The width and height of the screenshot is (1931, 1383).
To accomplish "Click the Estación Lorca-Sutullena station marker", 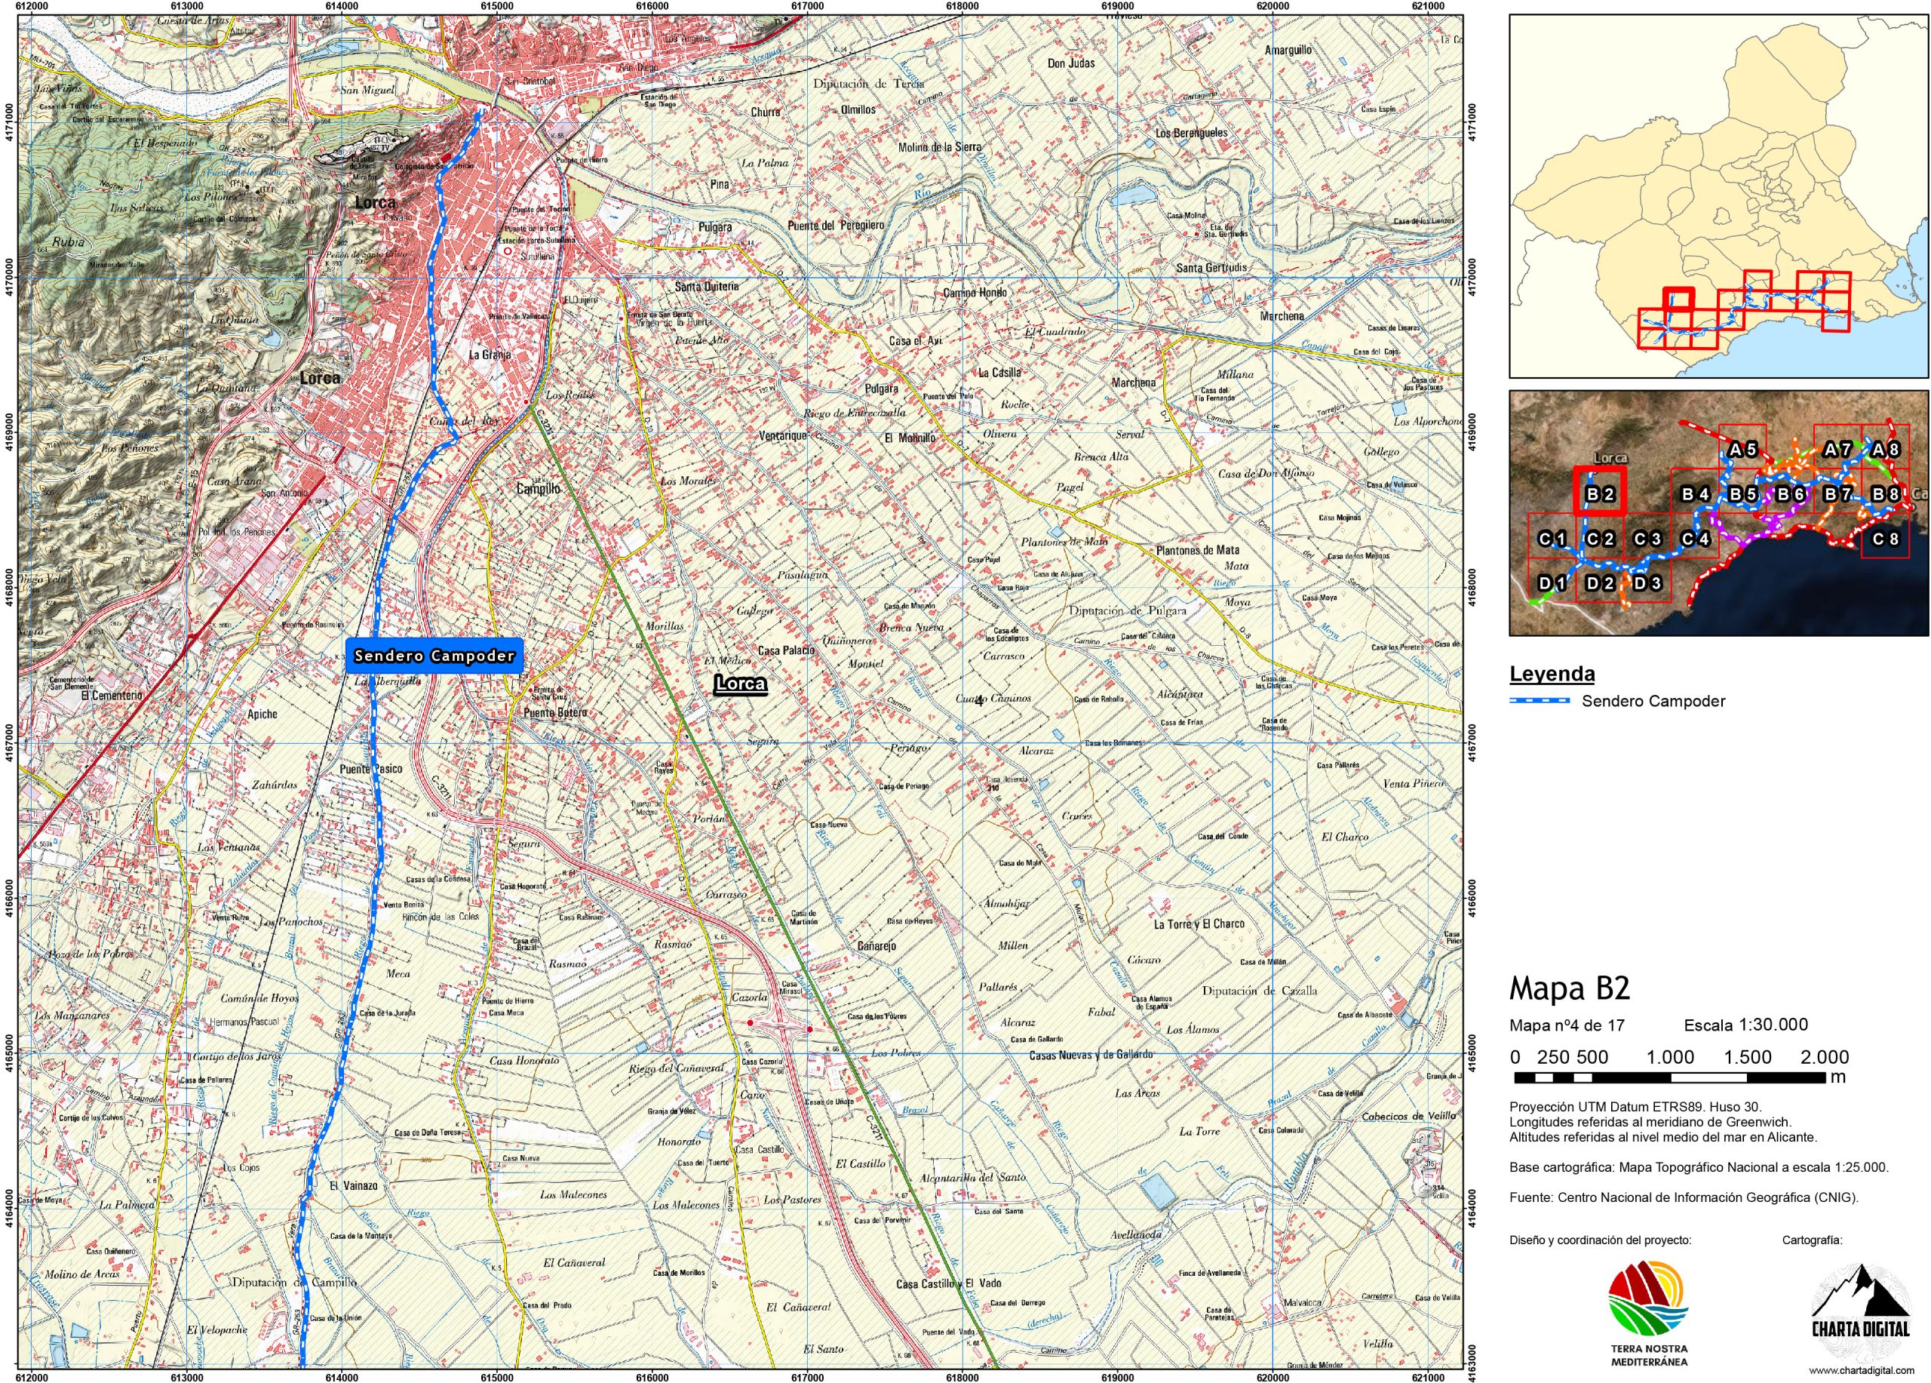I will pyautogui.click(x=508, y=252).
